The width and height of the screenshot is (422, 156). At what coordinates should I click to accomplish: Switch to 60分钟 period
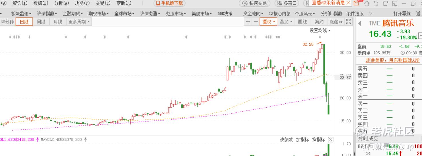coord(7,22)
